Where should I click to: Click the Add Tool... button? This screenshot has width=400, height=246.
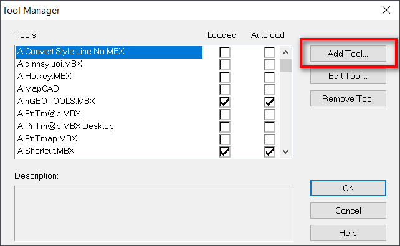(x=348, y=54)
